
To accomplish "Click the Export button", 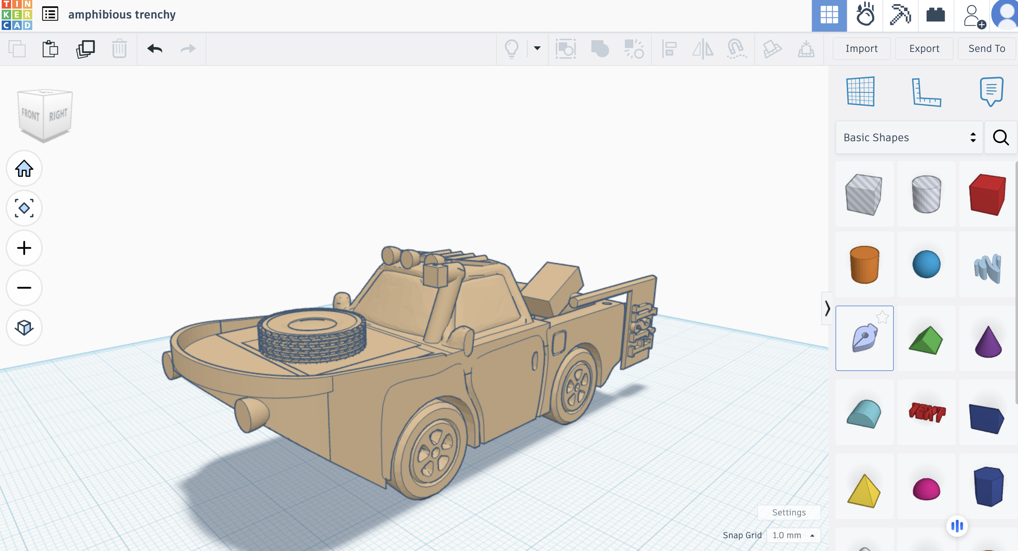I will pos(924,49).
